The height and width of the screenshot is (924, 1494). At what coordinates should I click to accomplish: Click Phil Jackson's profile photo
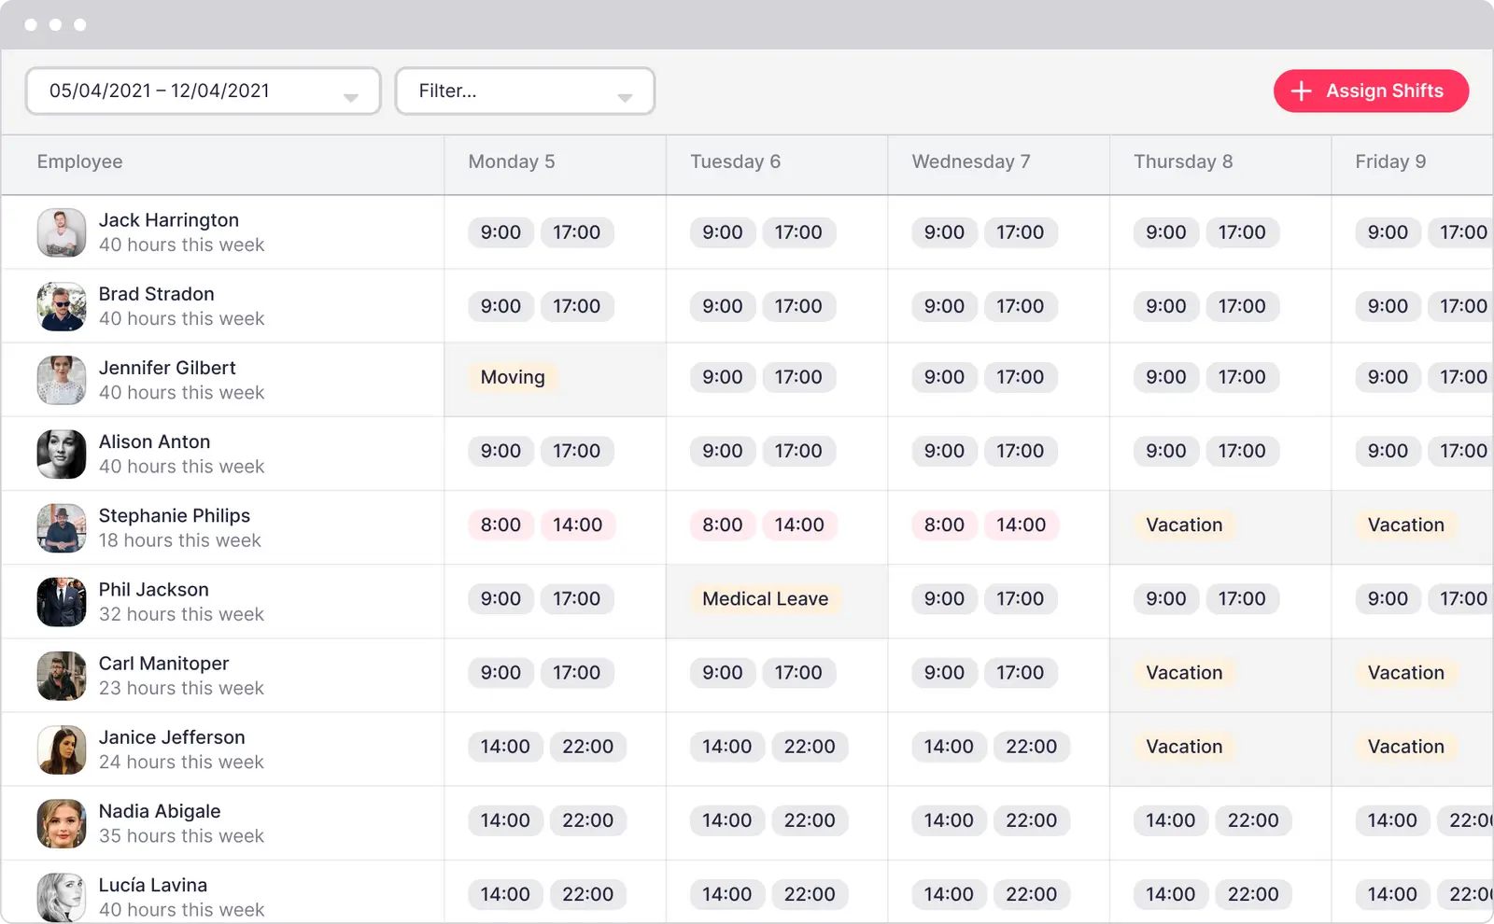pos(61,601)
